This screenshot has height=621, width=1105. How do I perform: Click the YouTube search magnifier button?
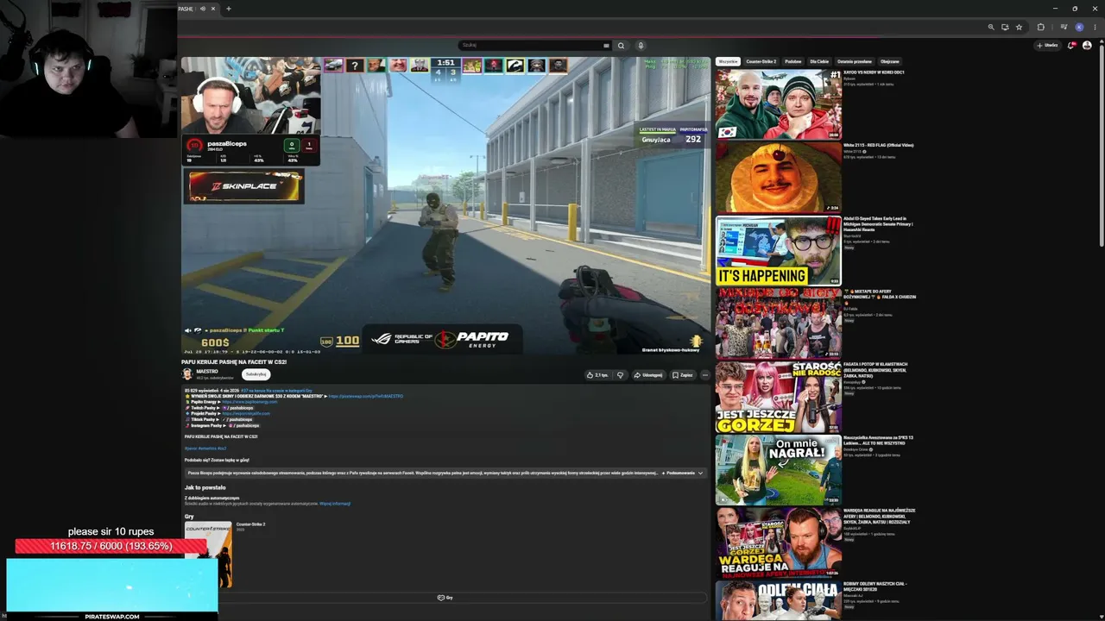(621, 46)
